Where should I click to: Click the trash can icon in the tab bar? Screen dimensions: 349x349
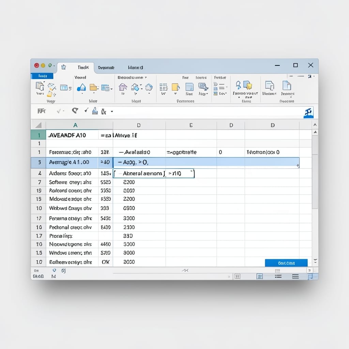point(64,67)
